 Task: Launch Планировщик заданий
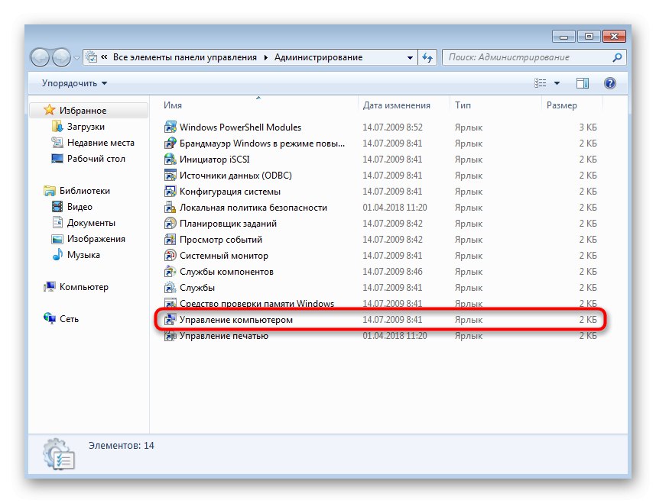[x=226, y=223]
